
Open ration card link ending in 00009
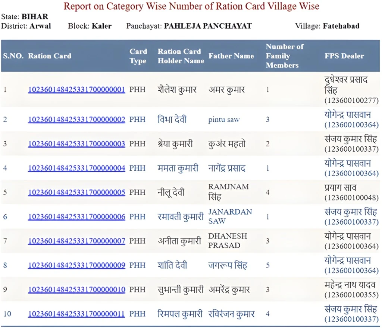[x=76, y=265]
